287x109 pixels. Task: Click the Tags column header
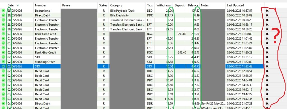pyautogui.click(x=150, y=6)
